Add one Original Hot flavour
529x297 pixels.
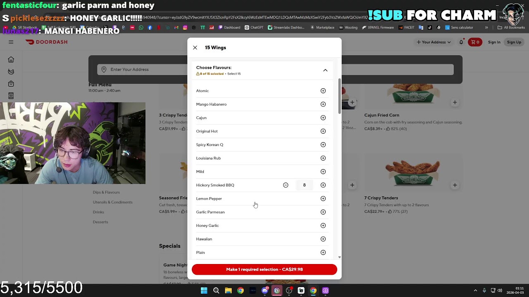point(323,131)
